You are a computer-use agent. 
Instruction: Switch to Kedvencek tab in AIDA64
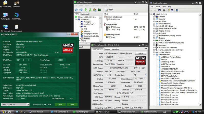[85, 14]
